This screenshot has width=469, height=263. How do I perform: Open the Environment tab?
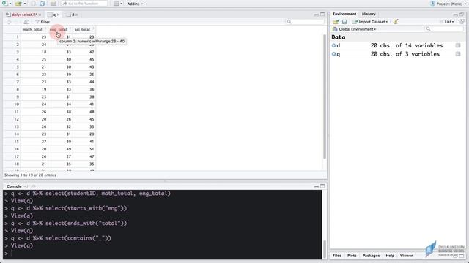(344, 14)
